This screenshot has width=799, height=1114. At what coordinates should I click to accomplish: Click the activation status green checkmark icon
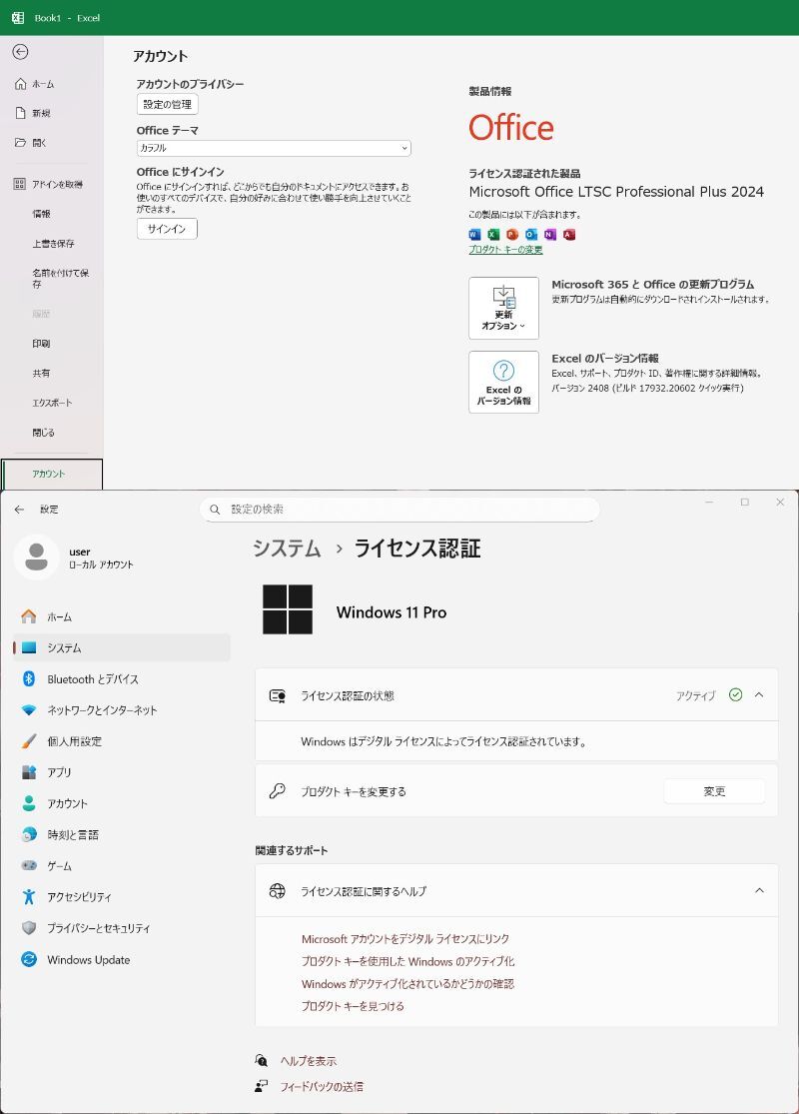[736, 694]
